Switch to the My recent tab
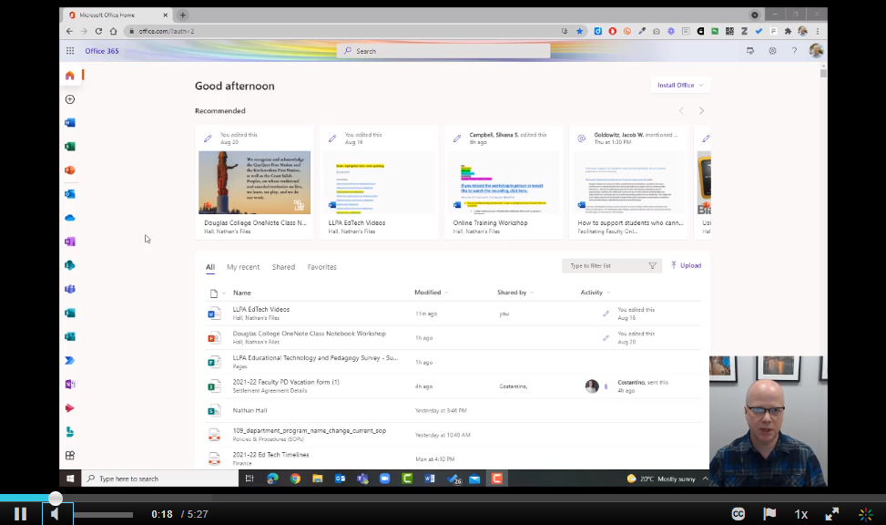The width and height of the screenshot is (886, 525). [243, 267]
